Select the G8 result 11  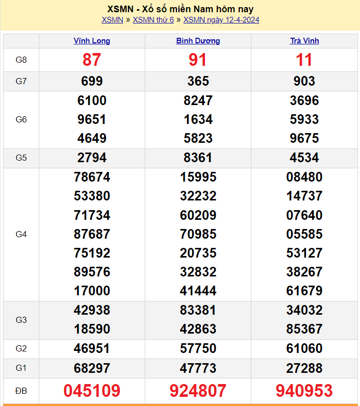304,60
